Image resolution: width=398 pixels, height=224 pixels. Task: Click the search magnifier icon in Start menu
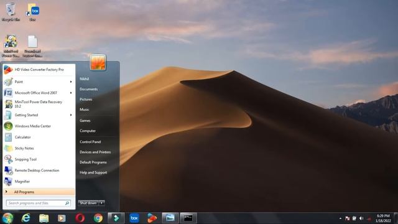67,203
